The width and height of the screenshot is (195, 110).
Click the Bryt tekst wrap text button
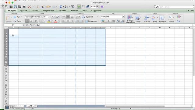[87, 17]
